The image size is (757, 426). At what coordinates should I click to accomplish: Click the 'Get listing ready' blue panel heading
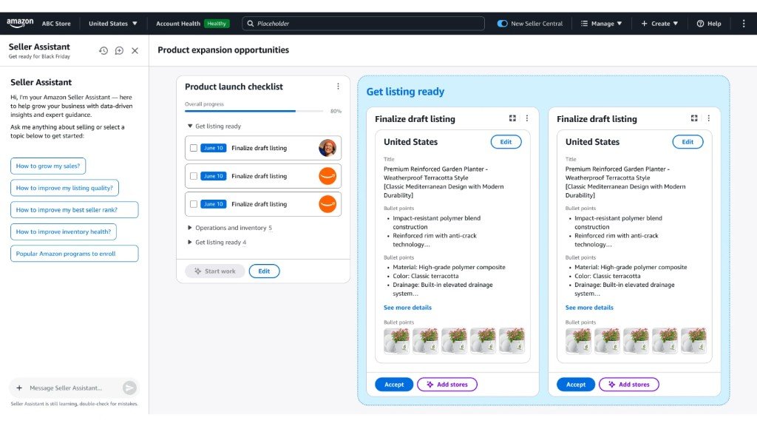(x=405, y=92)
